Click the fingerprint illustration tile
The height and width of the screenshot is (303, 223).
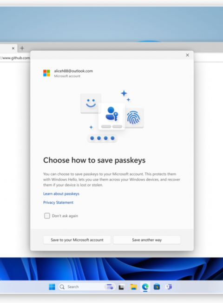133,117
